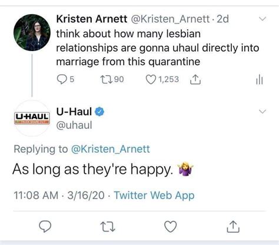Share U-Haul's reply using bottom share icon
Image resolution: width=279 pixels, height=245 pixels.
pyautogui.click(x=233, y=227)
